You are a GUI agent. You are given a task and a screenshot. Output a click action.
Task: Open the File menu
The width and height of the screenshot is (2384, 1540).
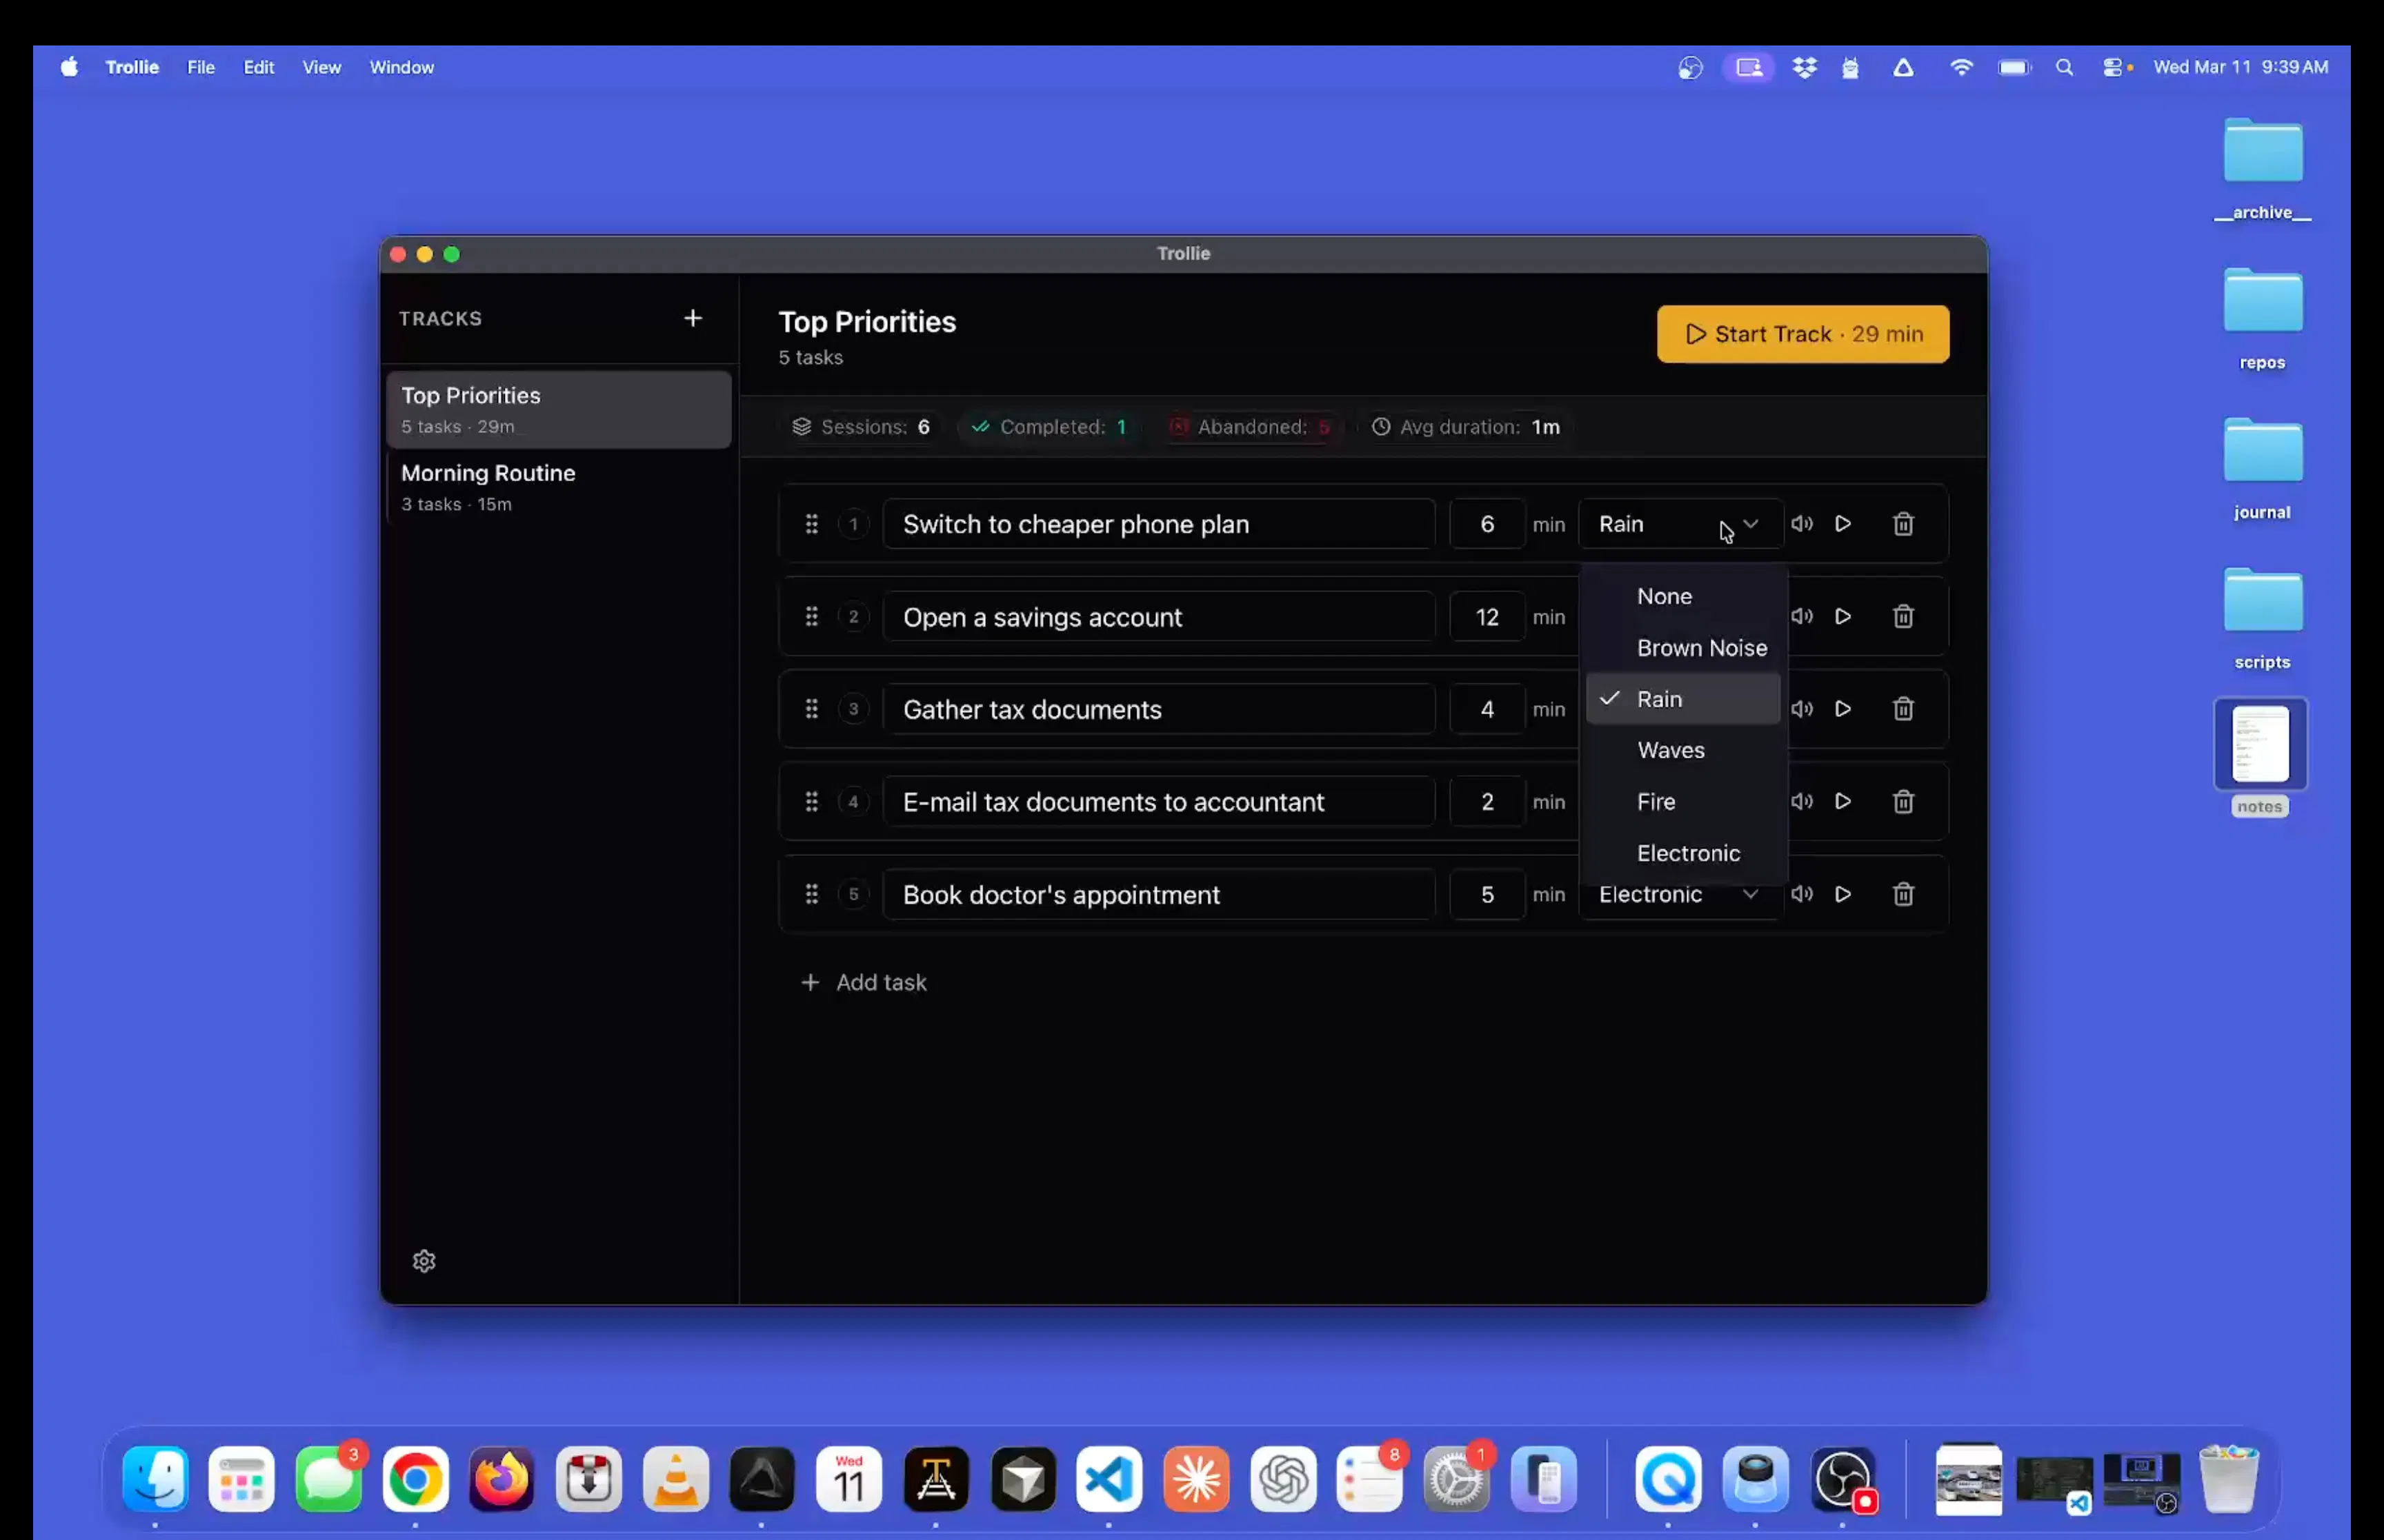tap(201, 67)
